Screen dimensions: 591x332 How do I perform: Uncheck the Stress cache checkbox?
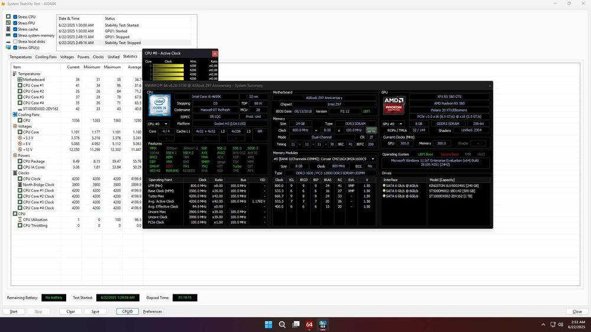tap(15, 29)
